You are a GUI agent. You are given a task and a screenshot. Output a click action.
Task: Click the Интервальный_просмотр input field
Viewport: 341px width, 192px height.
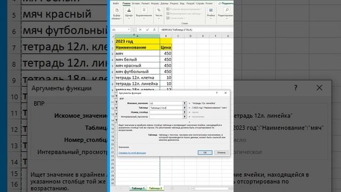point(166,117)
